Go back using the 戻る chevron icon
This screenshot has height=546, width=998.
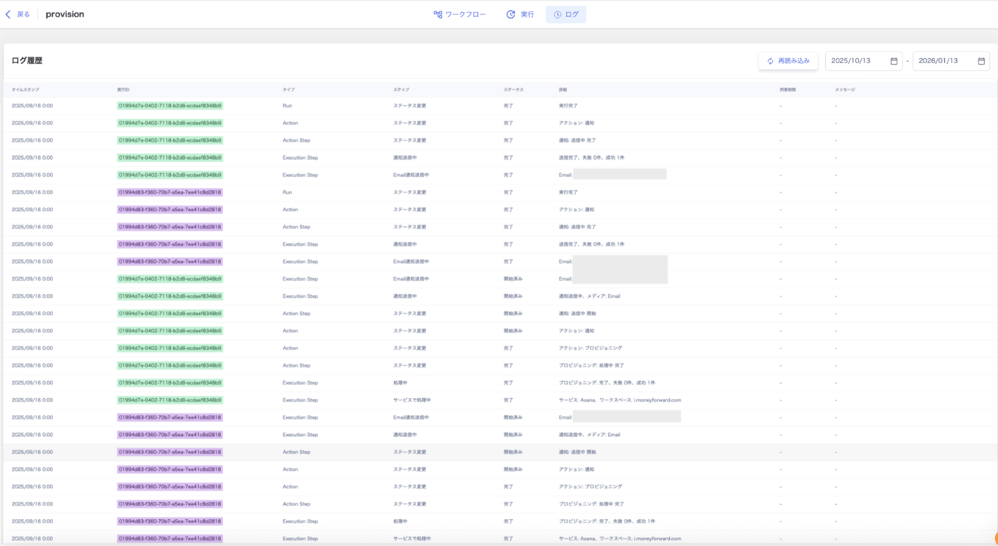(8, 14)
